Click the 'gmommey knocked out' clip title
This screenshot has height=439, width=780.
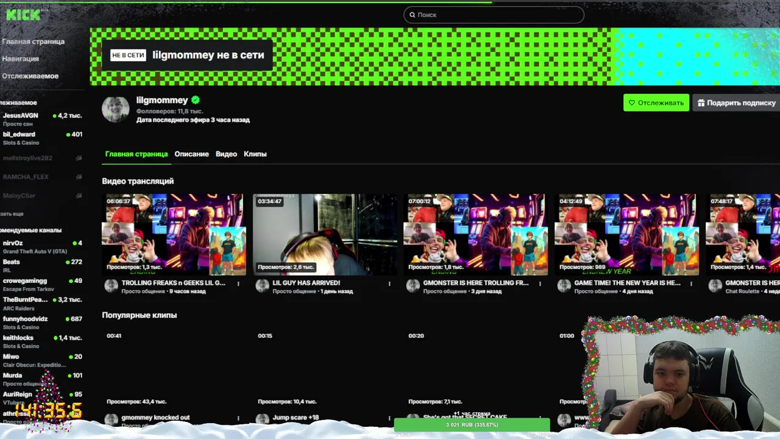[x=155, y=418]
